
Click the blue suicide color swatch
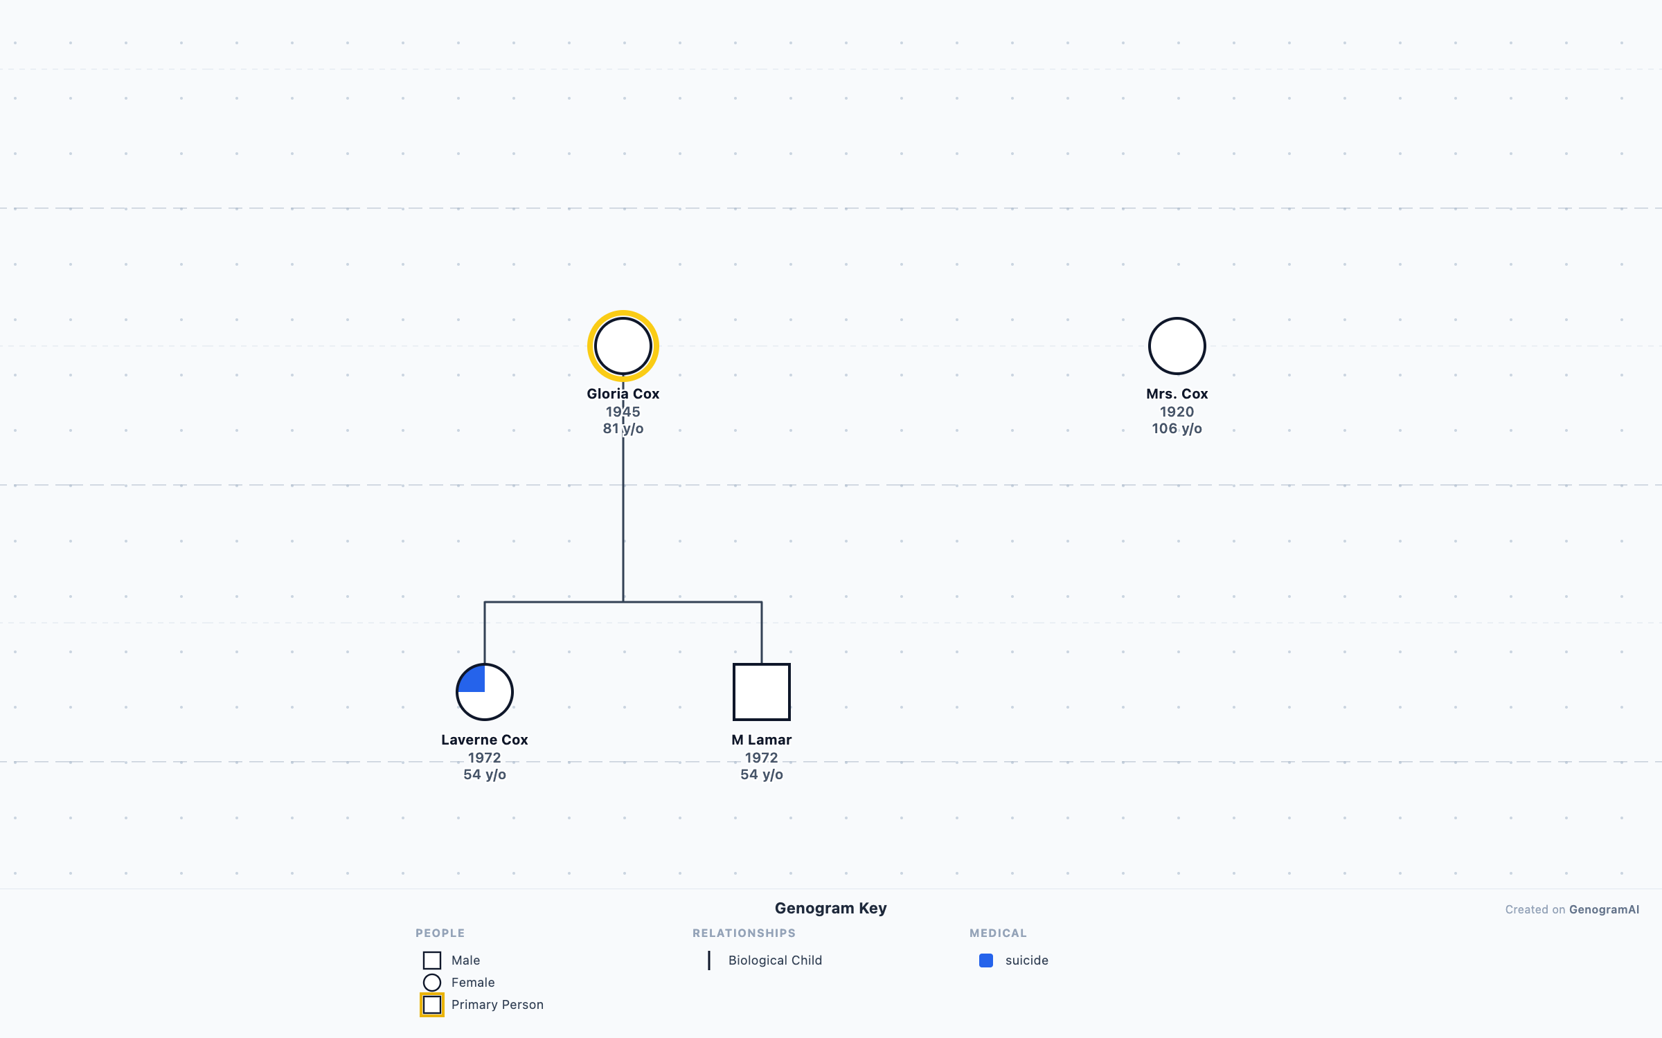tap(986, 960)
